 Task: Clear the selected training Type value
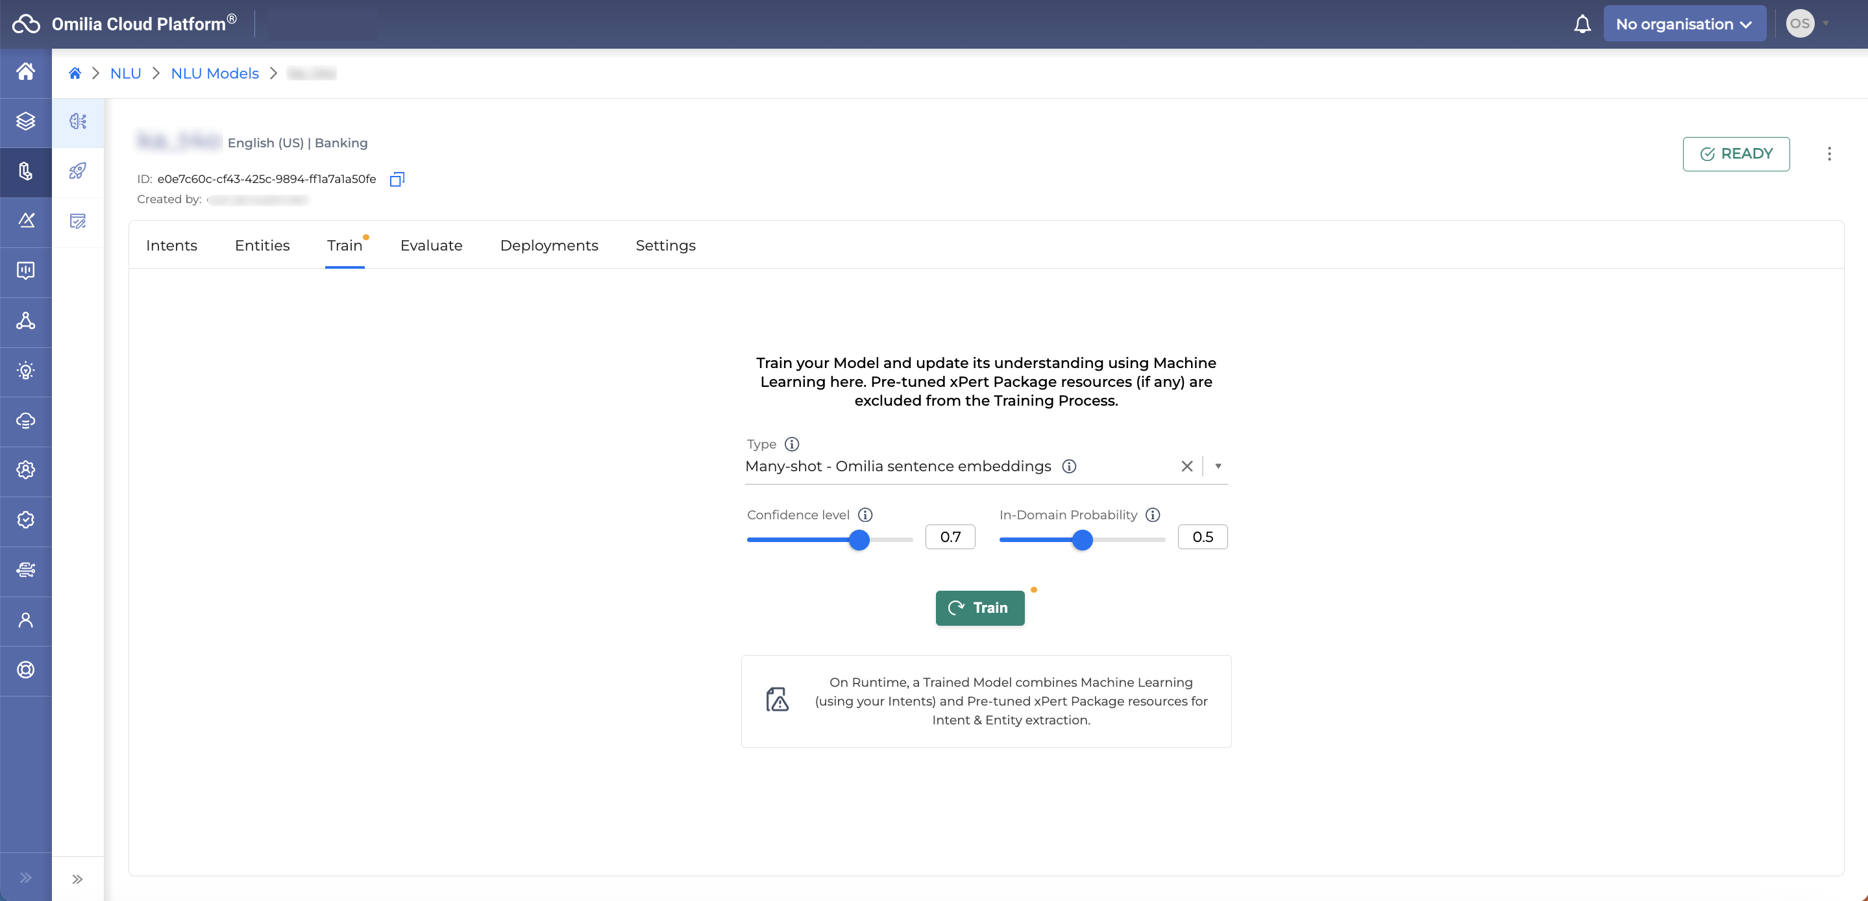pyautogui.click(x=1187, y=467)
